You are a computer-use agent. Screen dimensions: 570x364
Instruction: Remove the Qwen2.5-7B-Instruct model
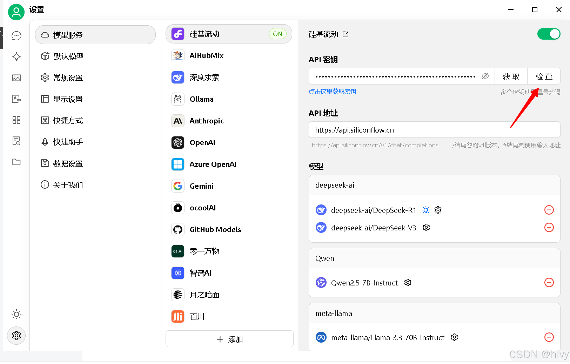pos(549,283)
